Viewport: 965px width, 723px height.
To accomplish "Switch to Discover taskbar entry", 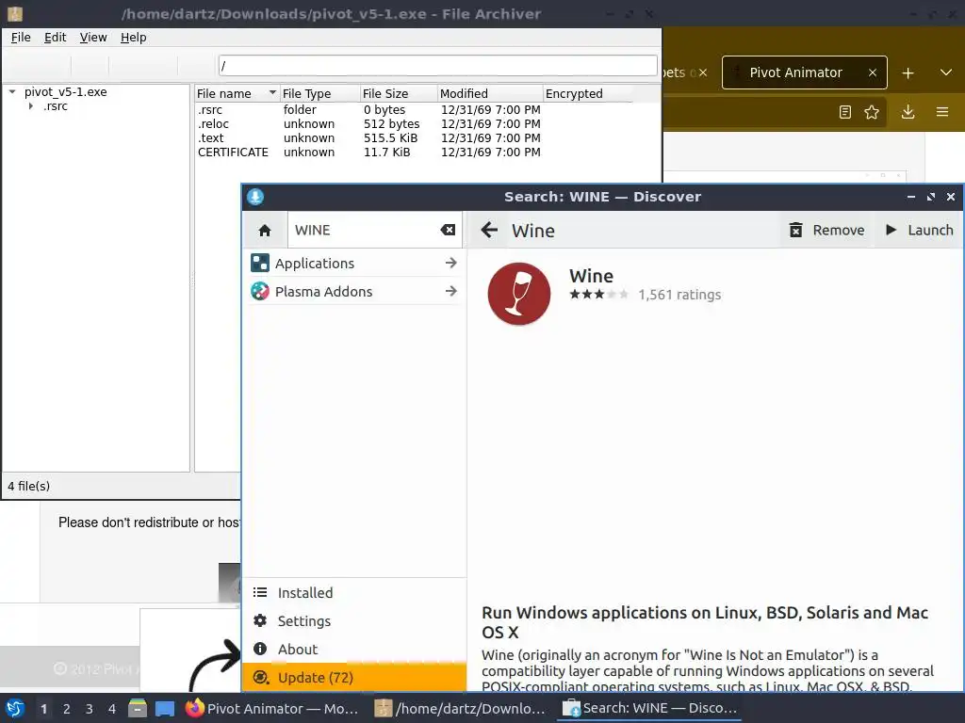I will [x=650, y=709].
